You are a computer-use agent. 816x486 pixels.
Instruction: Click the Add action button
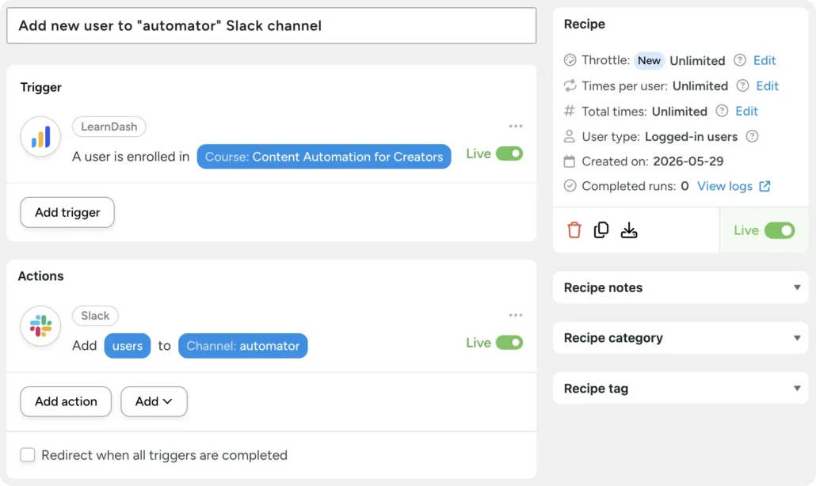tap(66, 401)
